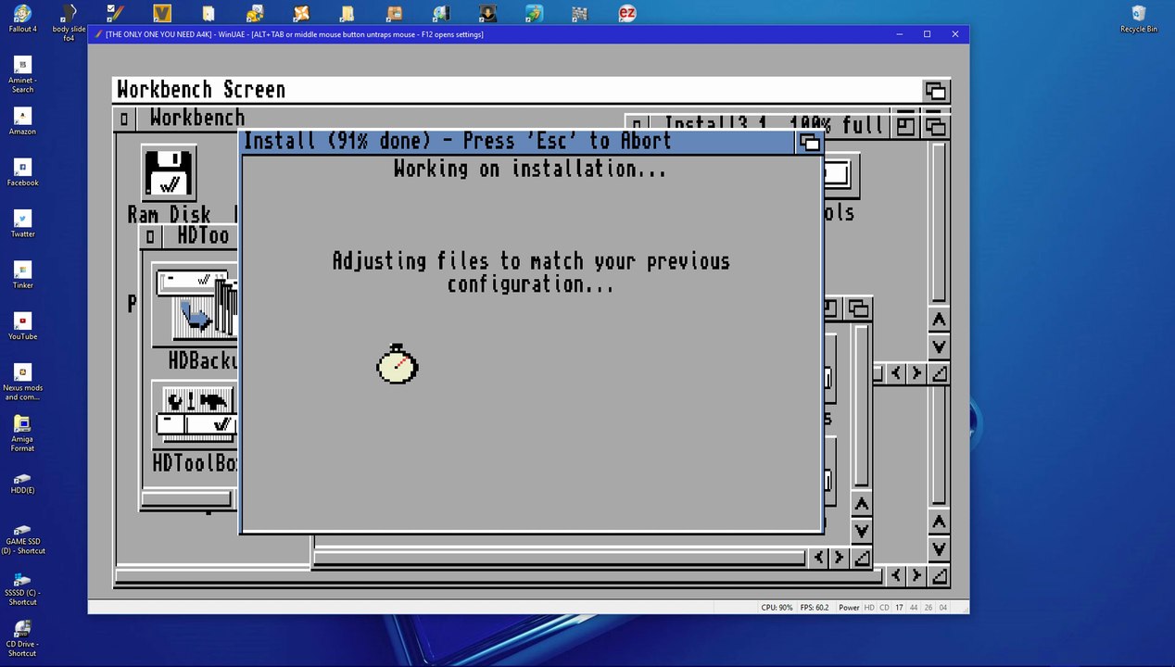Image resolution: width=1175 pixels, height=667 pixels.
Task: Click Install3.1 window's scroll left arrow
Action: (x=895, y=372)
